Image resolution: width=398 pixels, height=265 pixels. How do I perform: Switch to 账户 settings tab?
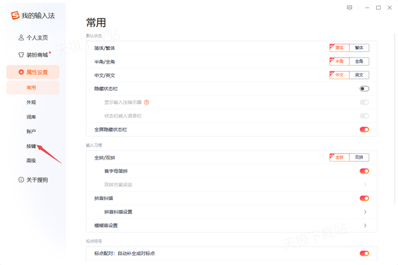(31, 131)
